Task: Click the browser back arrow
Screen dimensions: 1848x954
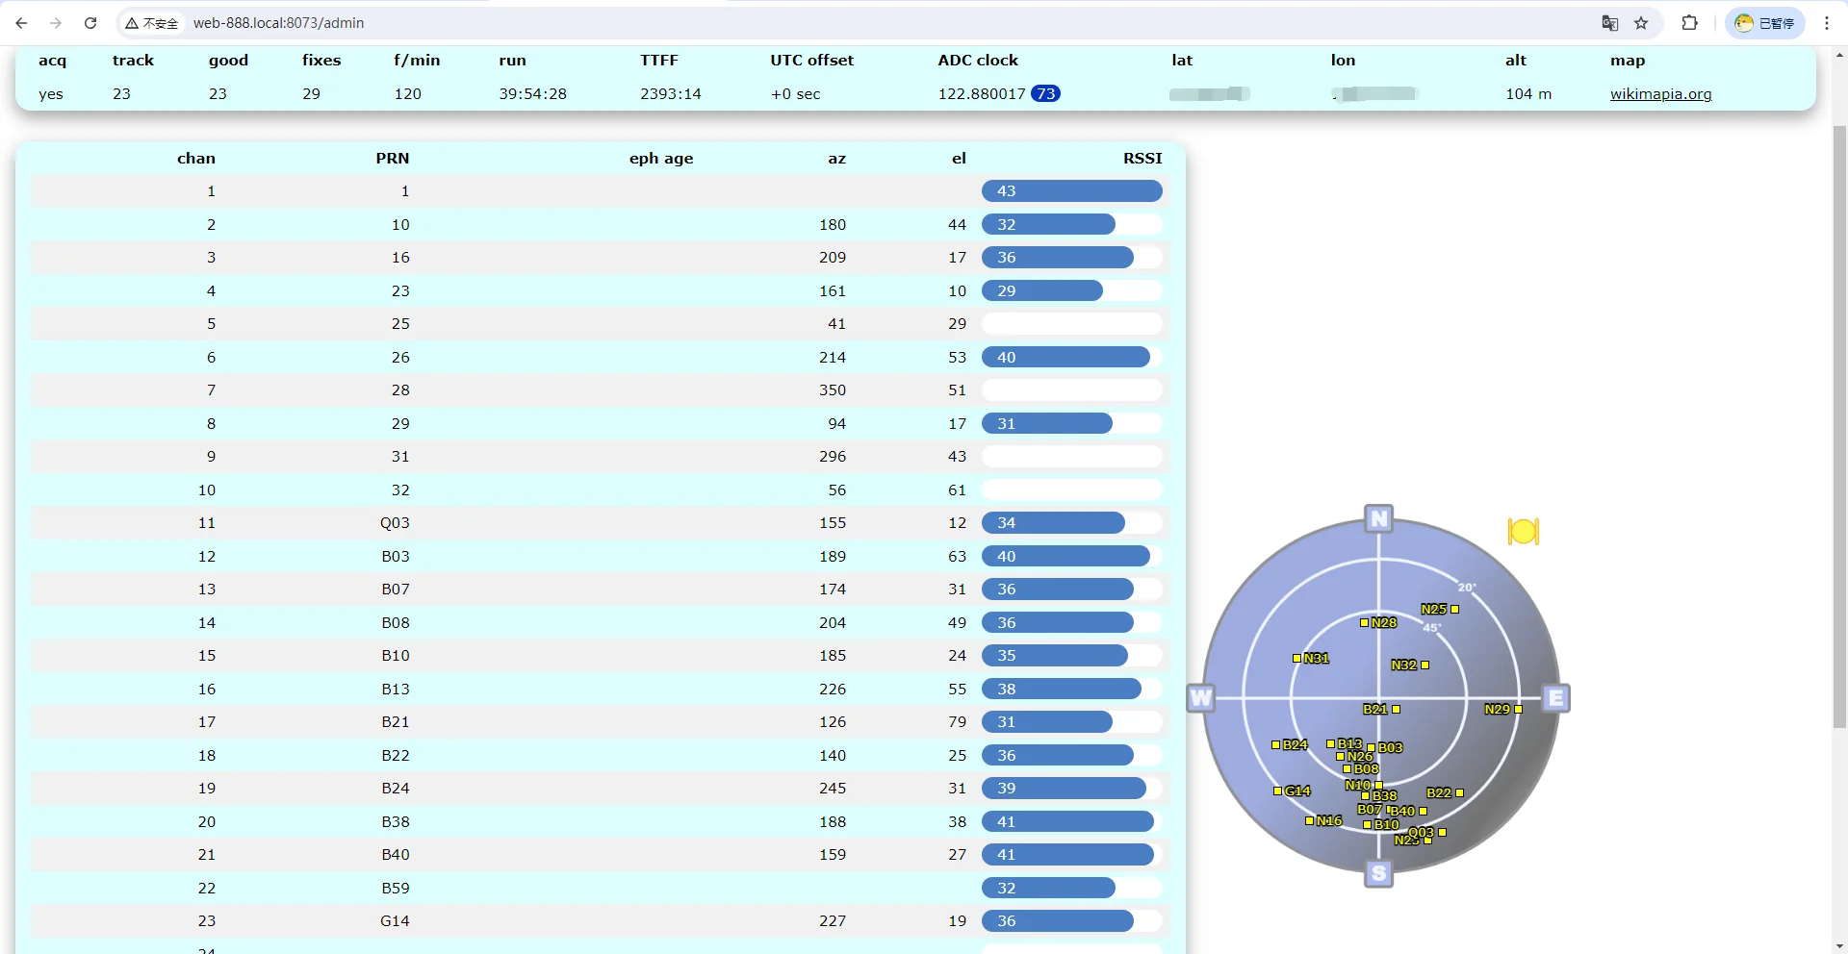Action: pos(21,23)
